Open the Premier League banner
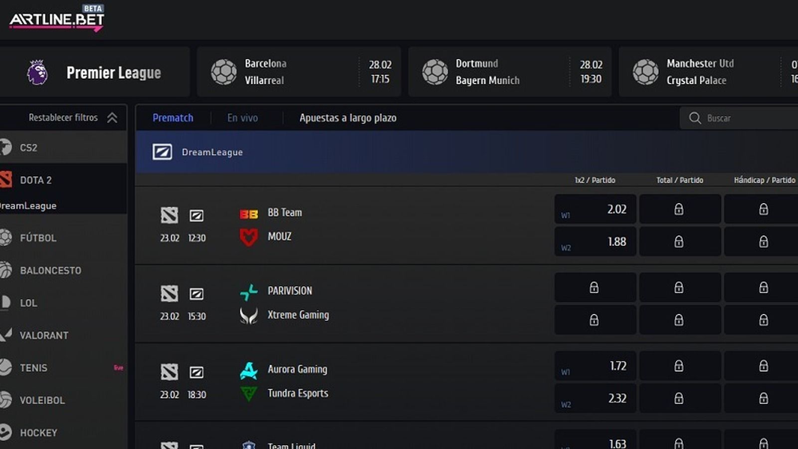Image resolution: width=798 pixels, height=449 pixels. pos(94,72)
